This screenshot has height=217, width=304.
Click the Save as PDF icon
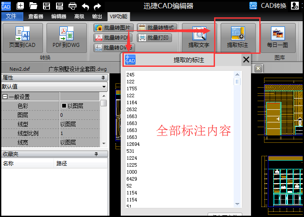(x=59, y=6)
